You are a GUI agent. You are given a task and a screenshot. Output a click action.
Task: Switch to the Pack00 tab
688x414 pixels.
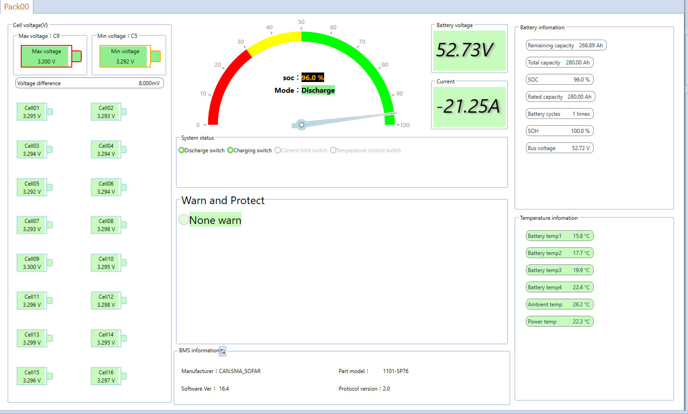point(17,7)
